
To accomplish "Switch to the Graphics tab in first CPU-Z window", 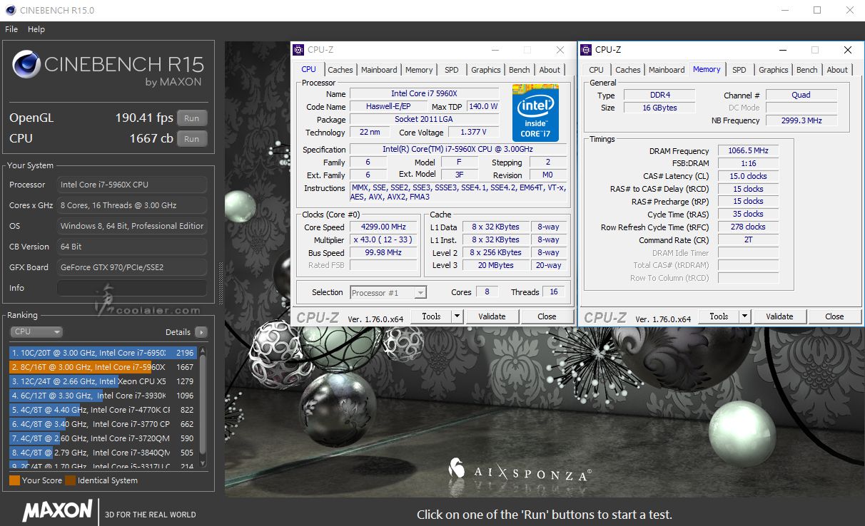I will point(486,70).
